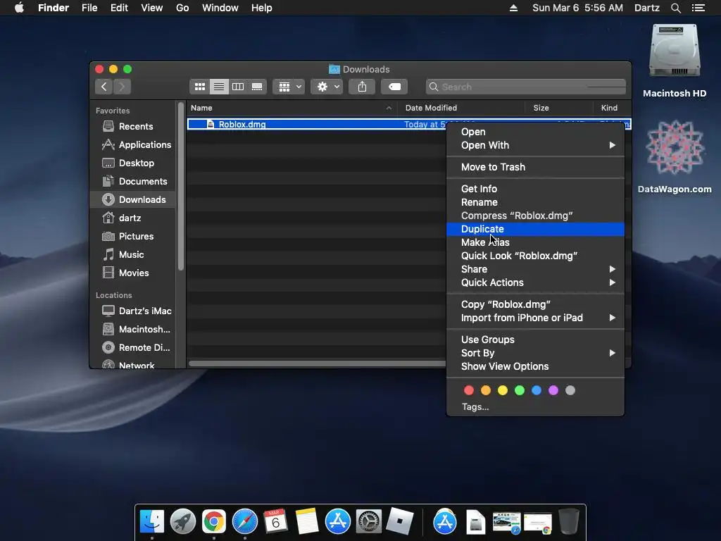The width and height of the screenshot is (721, 541).
Task: Choose Show View Options
Action: (x=535, y=366)
